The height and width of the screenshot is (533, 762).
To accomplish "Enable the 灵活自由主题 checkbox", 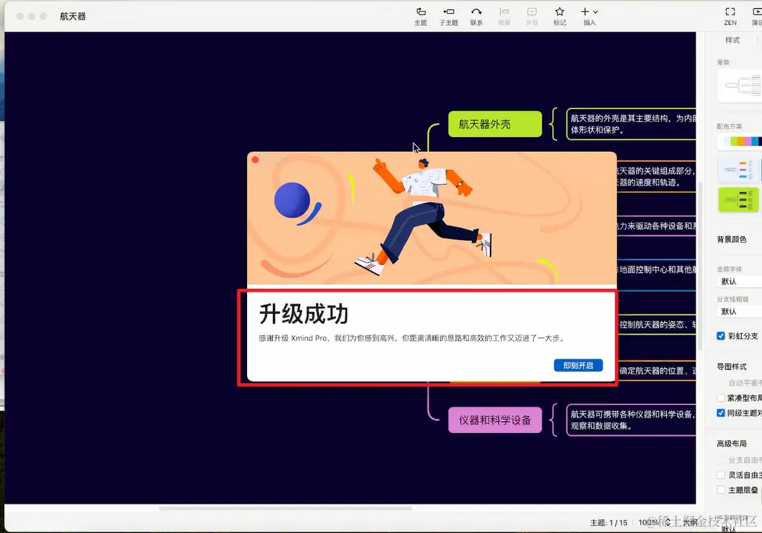I will click(721, 475).
